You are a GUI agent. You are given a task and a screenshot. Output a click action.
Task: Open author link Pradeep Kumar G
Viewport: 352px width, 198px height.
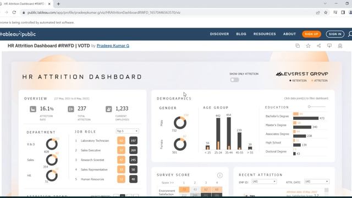point(113,46)
